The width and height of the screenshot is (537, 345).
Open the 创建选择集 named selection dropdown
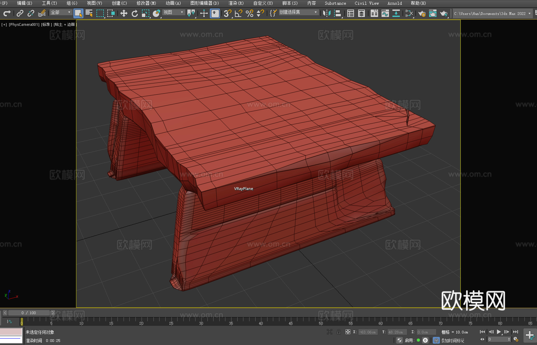click(x=299, y=12)
